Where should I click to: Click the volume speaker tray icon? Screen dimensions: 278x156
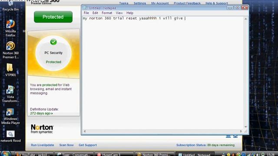[x=258, y=155]
